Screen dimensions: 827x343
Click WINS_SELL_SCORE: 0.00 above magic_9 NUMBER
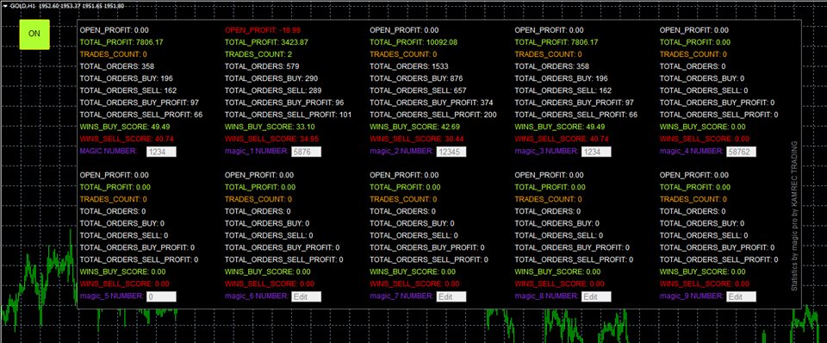[705, 284]
